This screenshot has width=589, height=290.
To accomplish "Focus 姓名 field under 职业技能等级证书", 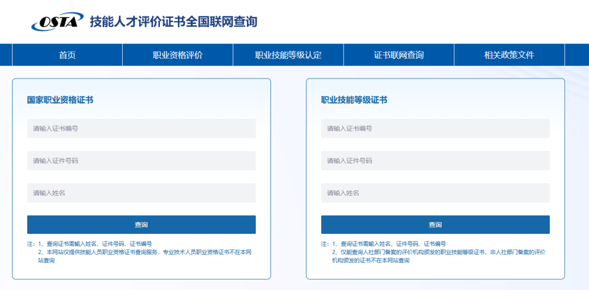I will coord(435,193).
